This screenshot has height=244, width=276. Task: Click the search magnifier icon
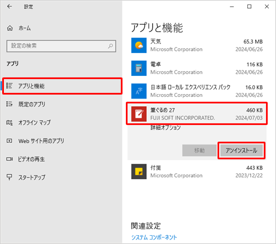coord(110,46)
